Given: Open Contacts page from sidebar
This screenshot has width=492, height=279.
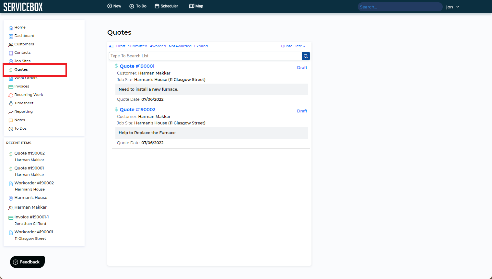Looking at the screenshot, I should pos(22,53).
